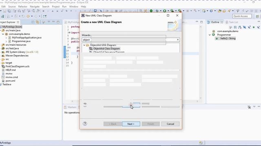Collapse the Programmer class in Outline
The image size is (261, 146).
click(210, 35)
